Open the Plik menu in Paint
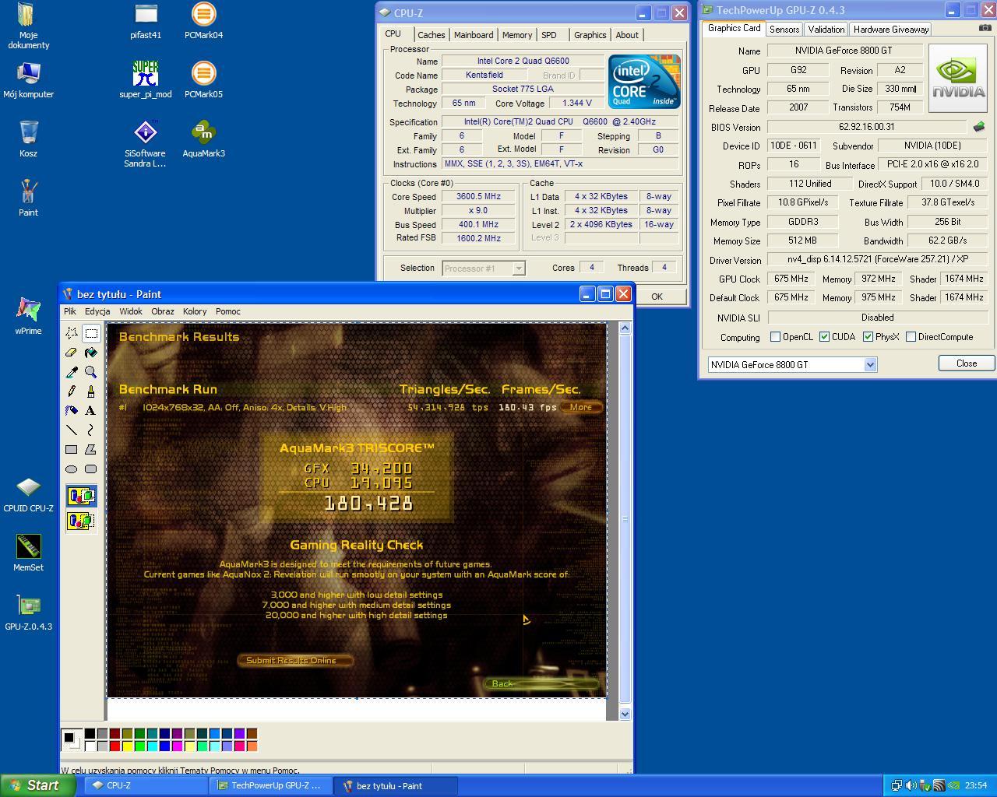This screenshot has height=797, width=997. point(70,311)
